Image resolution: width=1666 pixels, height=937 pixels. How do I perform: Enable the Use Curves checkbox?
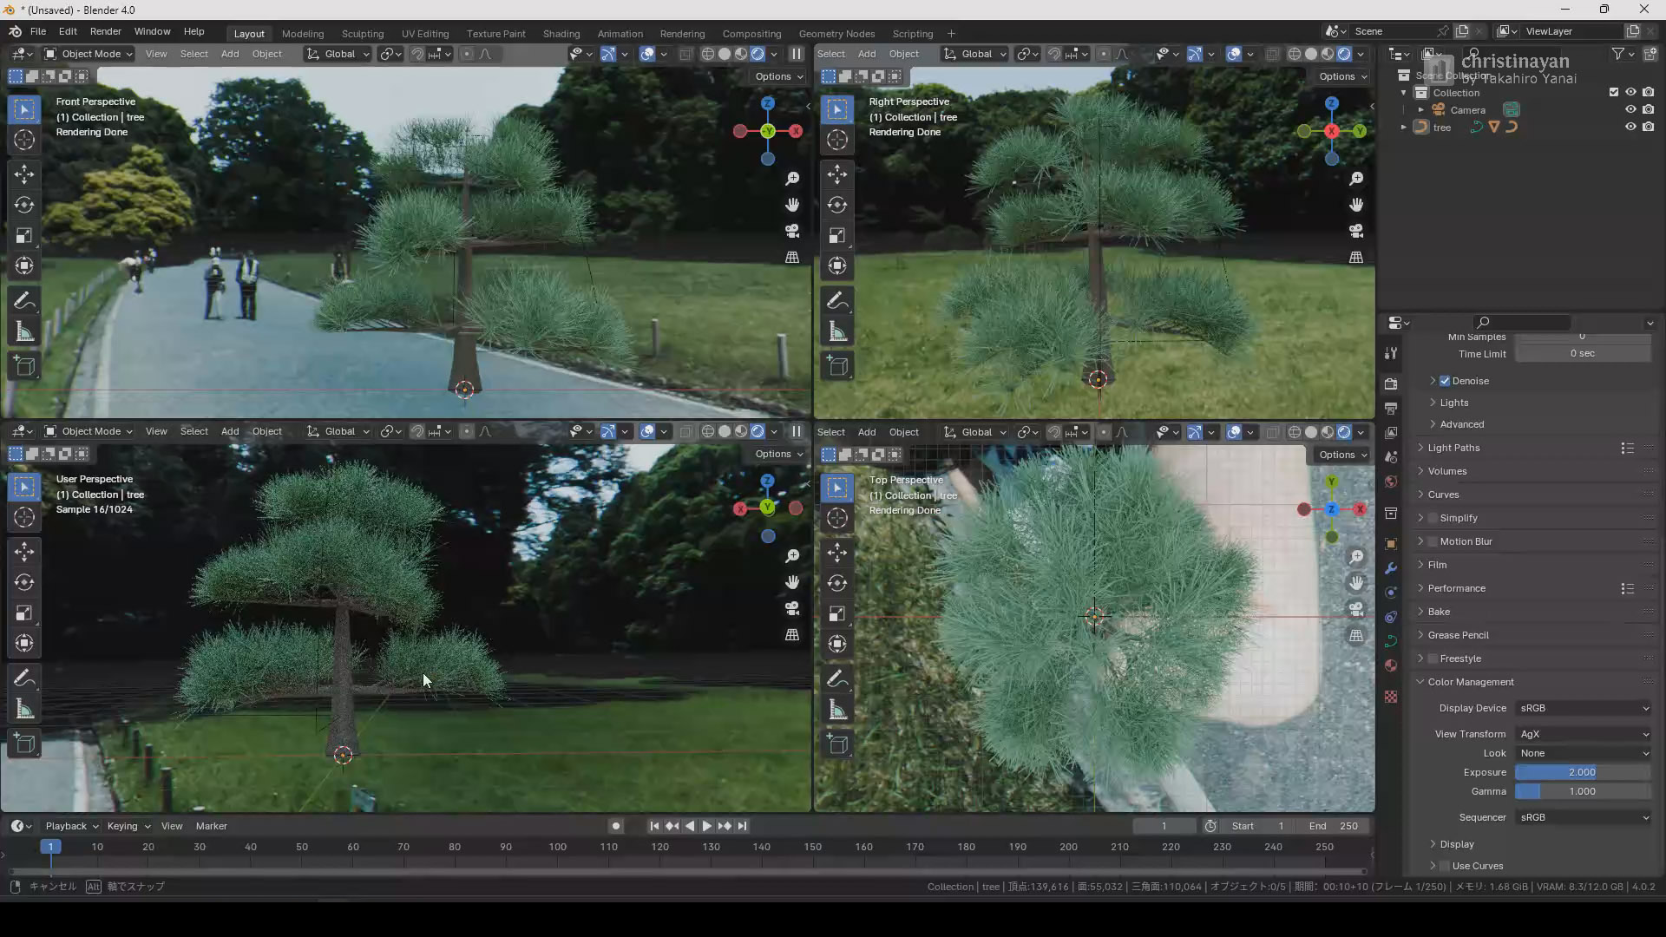pos(1445,866)
